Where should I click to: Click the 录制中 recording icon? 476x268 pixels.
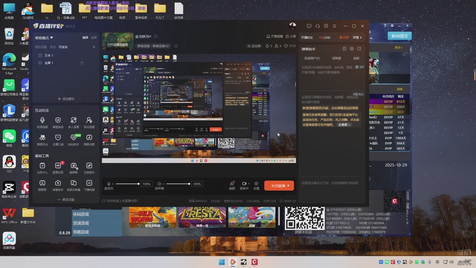click(244, 185)
